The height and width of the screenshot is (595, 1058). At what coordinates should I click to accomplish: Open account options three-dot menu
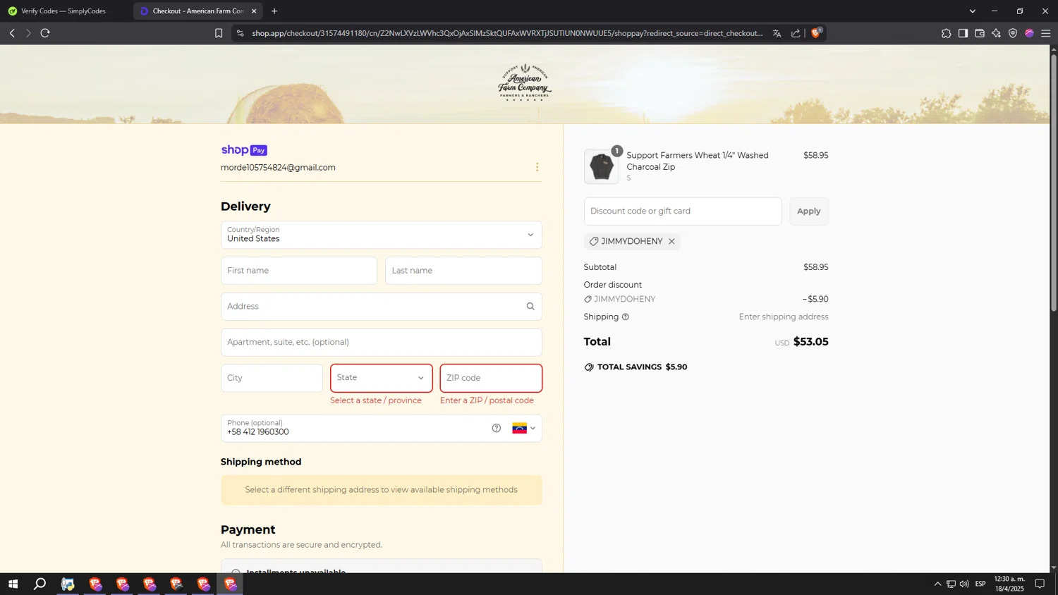(x=537, y=167)
